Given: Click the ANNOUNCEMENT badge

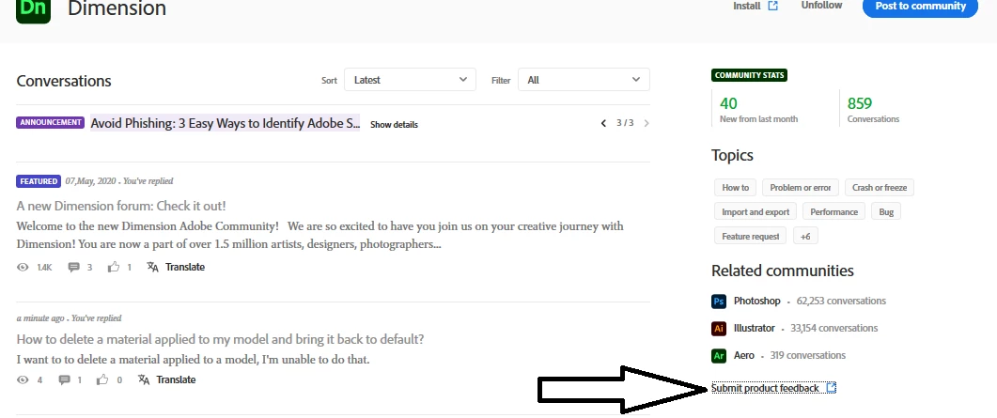Looking at the screenshot, I should pyautogui.click(x=50, y=123).
